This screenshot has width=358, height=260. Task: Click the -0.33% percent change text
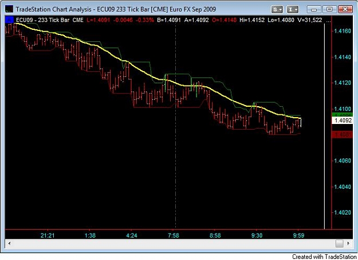coord(145,20)
